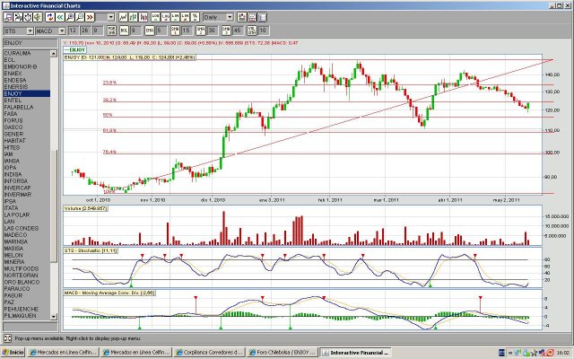Switch to Foro Chilebolsa taskbar window
The width and height of the screenshot is (574, 359).
point(283,352)
